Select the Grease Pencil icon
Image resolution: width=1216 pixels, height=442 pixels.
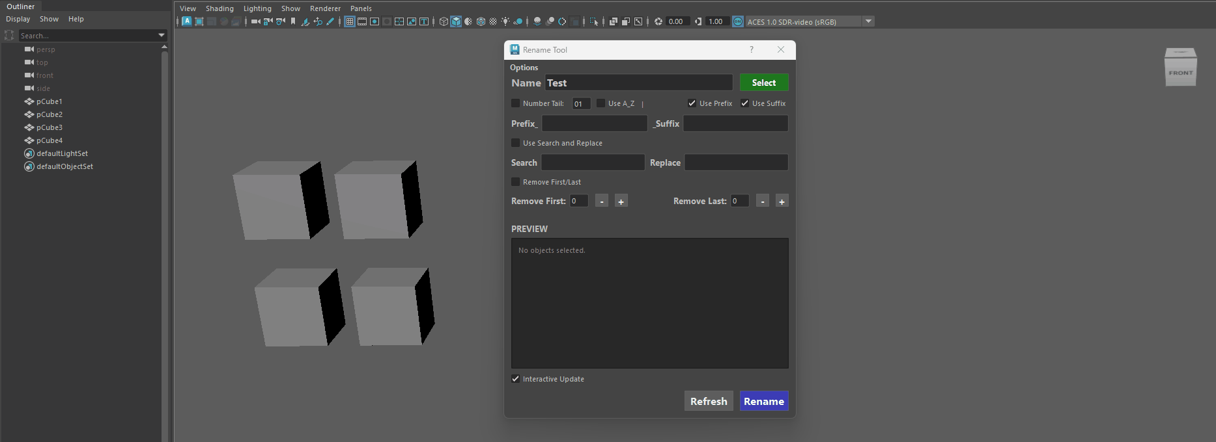pos(330,21)
